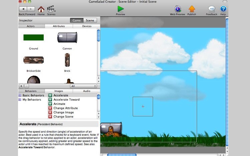The height and width of the screenshot is (156, 250).
Task: Click the behaviors list scroll up arrow
Action: pyautogui.click(x=99, y=114)
